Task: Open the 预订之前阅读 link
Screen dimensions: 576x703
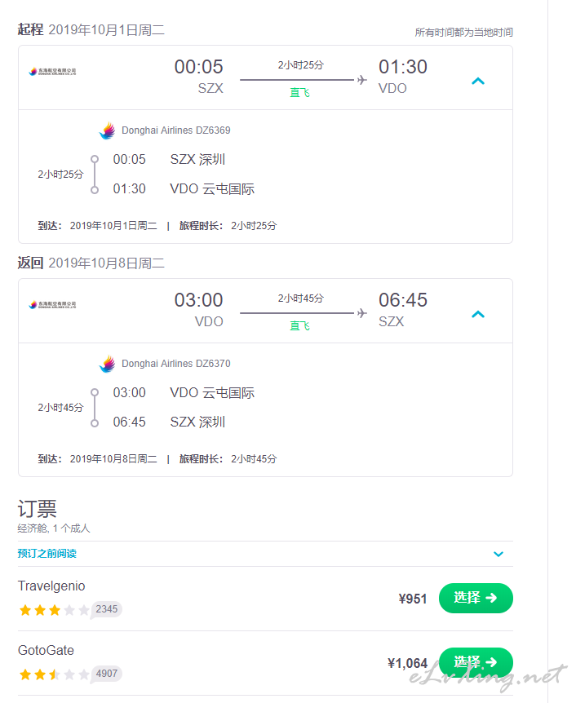Action: point(47,554)
